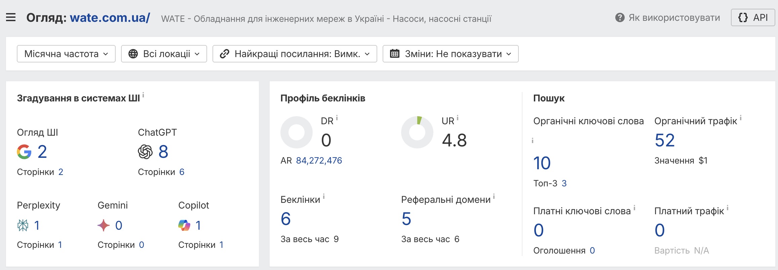778x270 pixels.
Task: Expand Найкращі посилання: Вимк. dropdown
Action: tap(295, 54)
